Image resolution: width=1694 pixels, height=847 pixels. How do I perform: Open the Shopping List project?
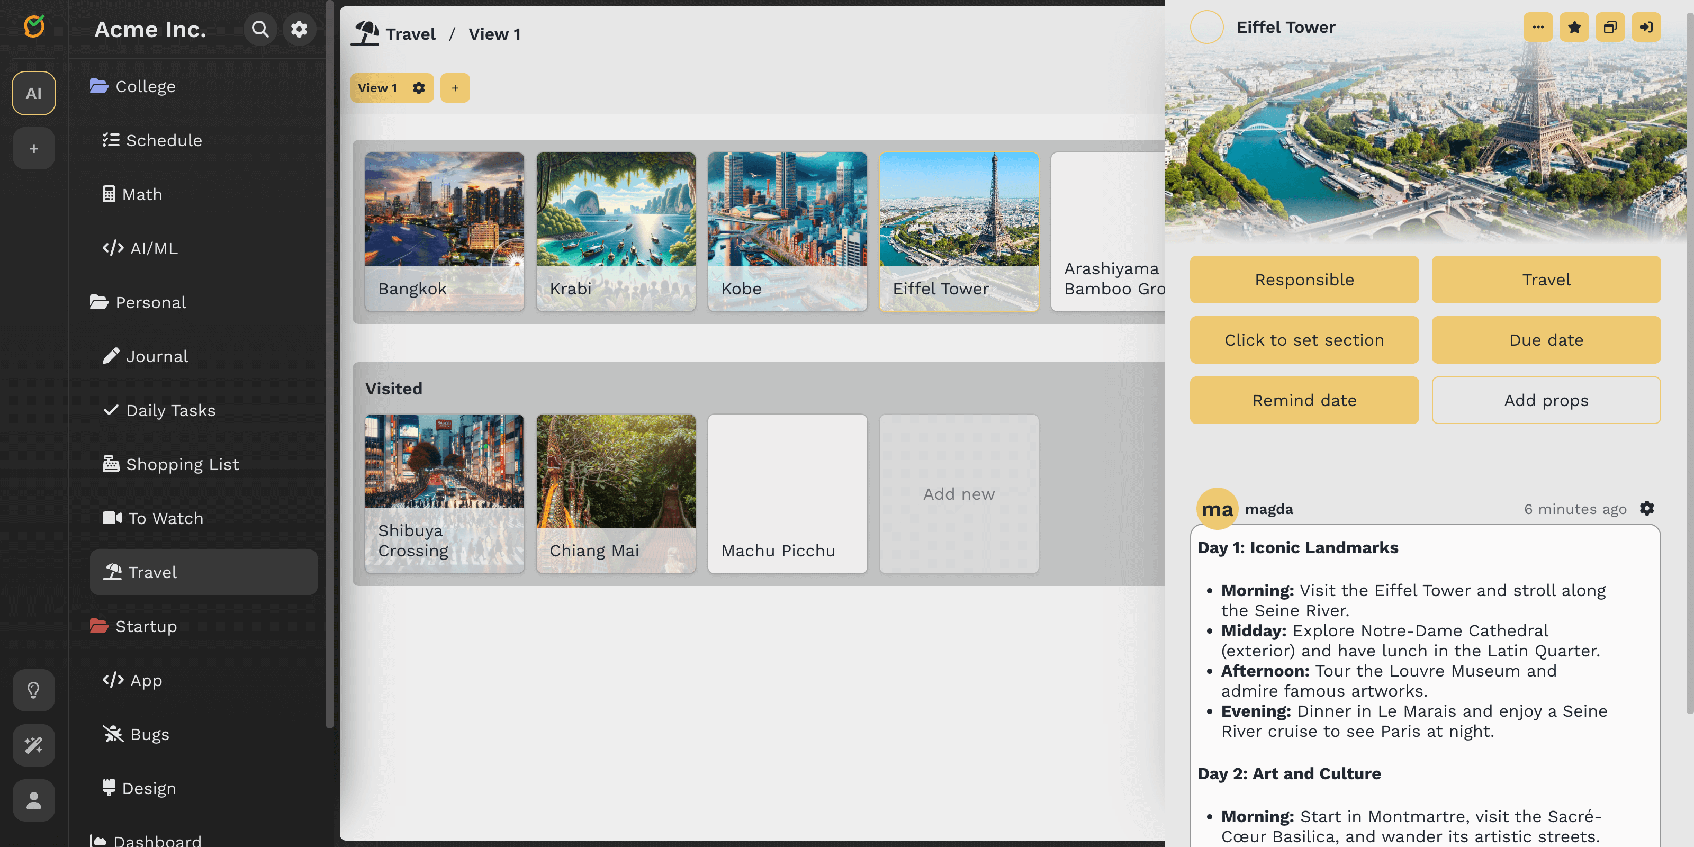coord(204,464)
